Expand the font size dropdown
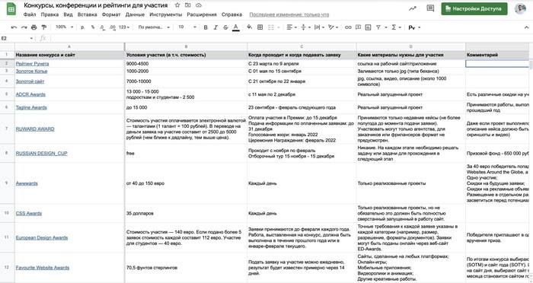Screen dimensions: 533x283 click(187, 27)
